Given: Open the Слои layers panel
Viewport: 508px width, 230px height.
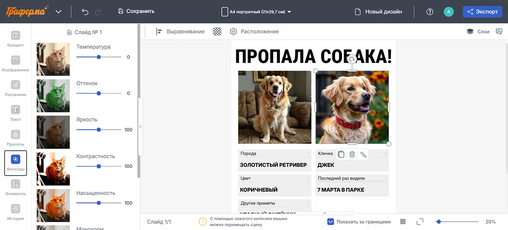Looking at the screenshot, I should pos(478,32).
